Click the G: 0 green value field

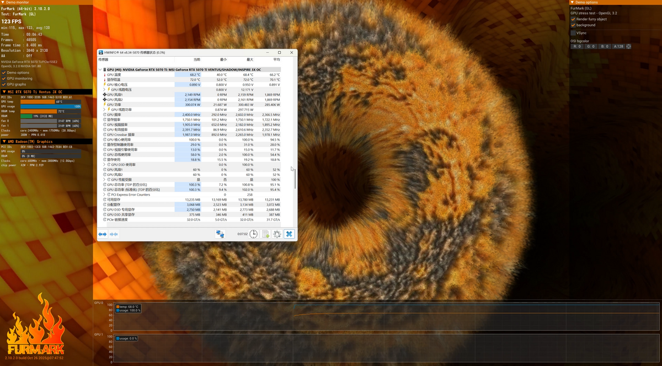(x=591, y=46)
